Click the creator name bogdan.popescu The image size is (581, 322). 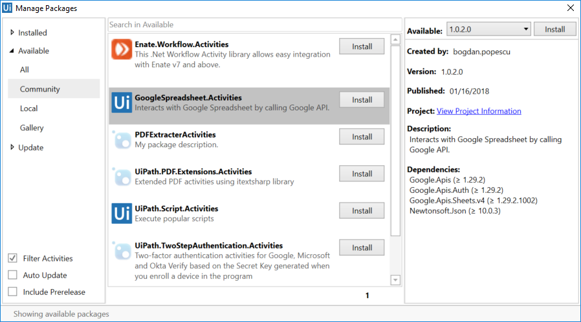click(481, 52)
